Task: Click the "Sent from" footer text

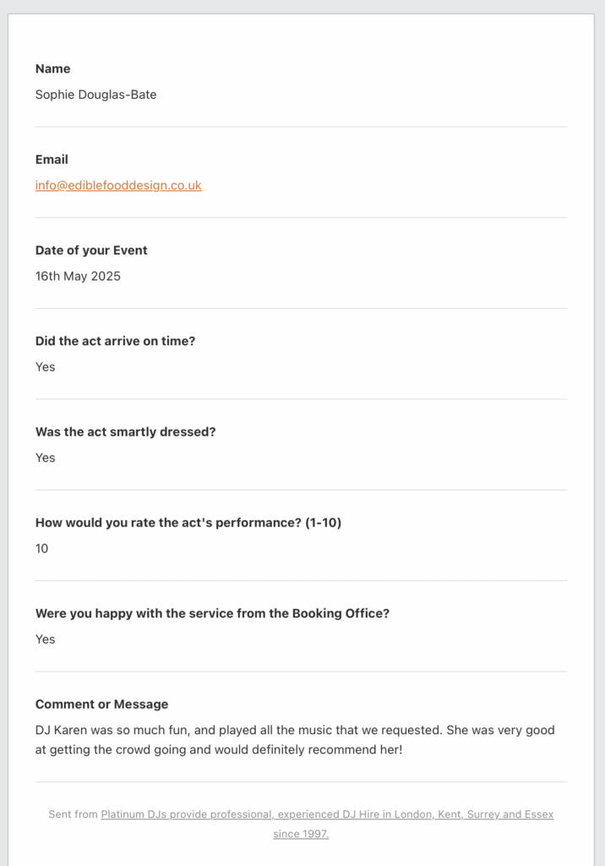Action: pyautogui.click(x=73, y=814)
